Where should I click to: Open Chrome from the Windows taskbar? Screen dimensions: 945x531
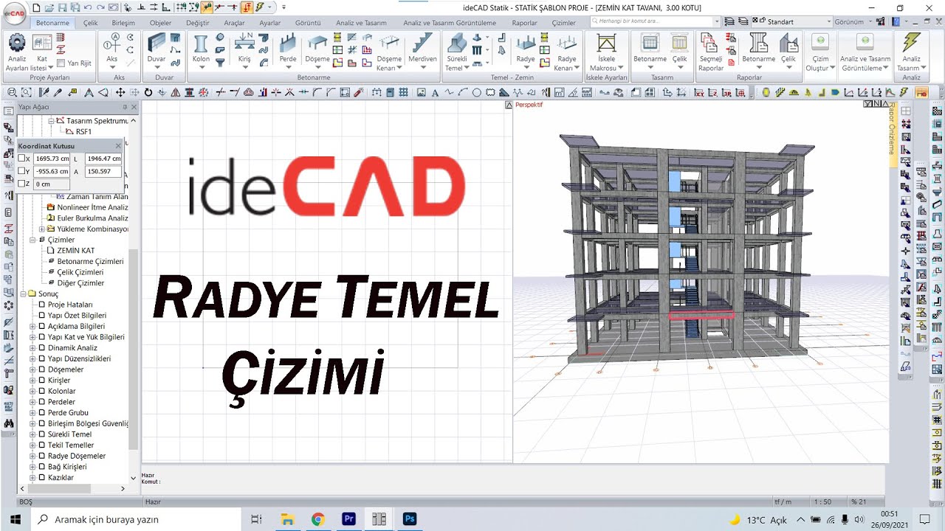tap(317, 519)
